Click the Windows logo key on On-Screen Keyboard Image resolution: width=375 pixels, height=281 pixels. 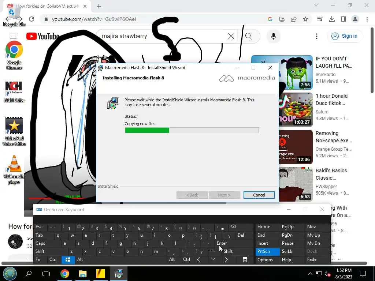pyautogui.click(x=68, y=259)
